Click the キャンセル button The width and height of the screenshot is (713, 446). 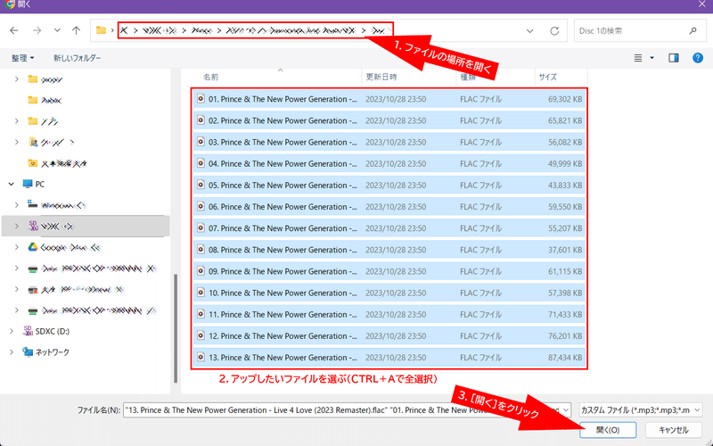[x=674, y=430]
